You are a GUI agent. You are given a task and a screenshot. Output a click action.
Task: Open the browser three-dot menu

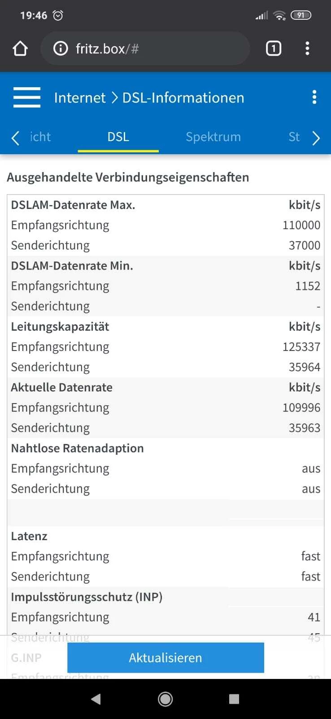tap(307, 49)
